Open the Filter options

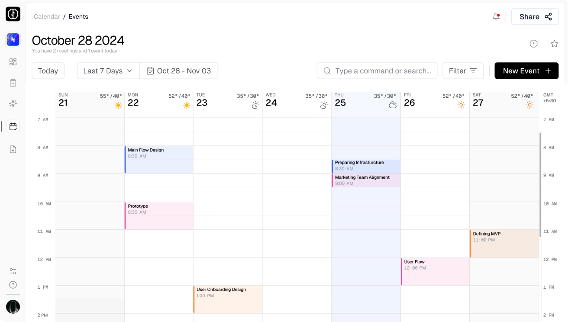pos(463,71)
